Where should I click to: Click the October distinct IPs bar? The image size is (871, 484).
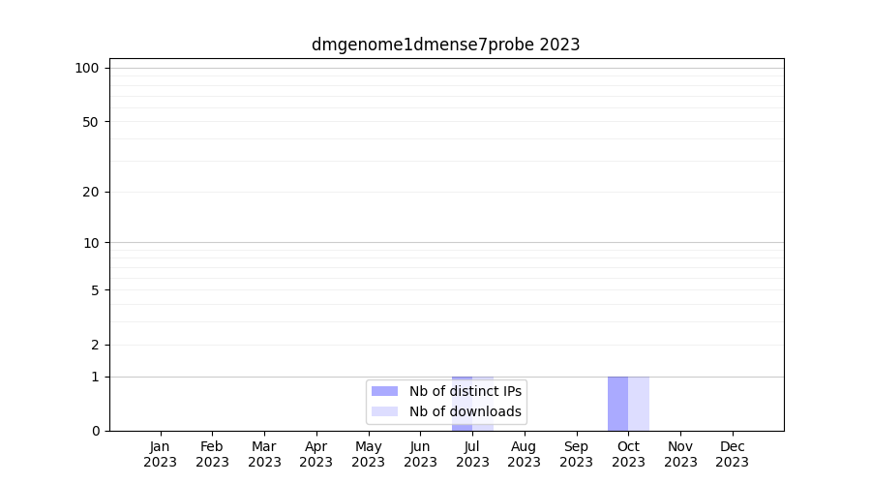point(617,404)
